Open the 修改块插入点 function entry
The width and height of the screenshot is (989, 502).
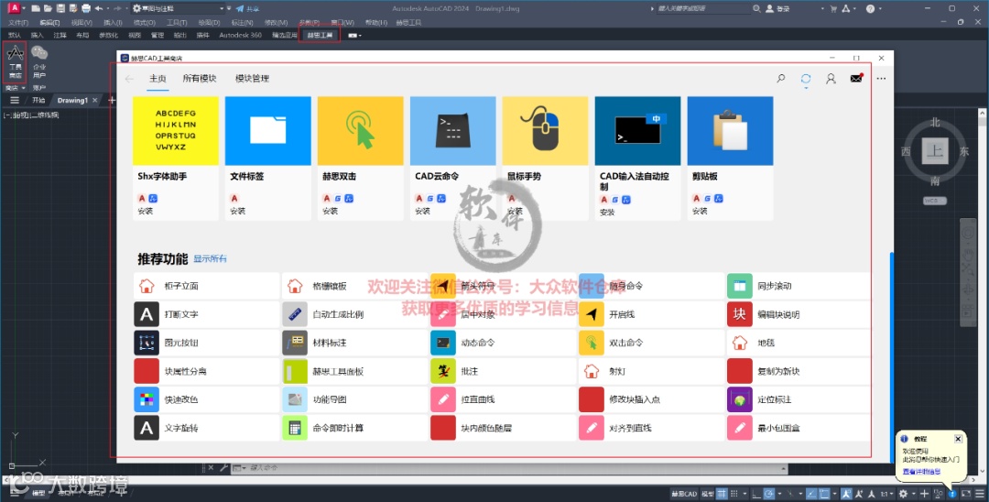[x=652, y=399]
